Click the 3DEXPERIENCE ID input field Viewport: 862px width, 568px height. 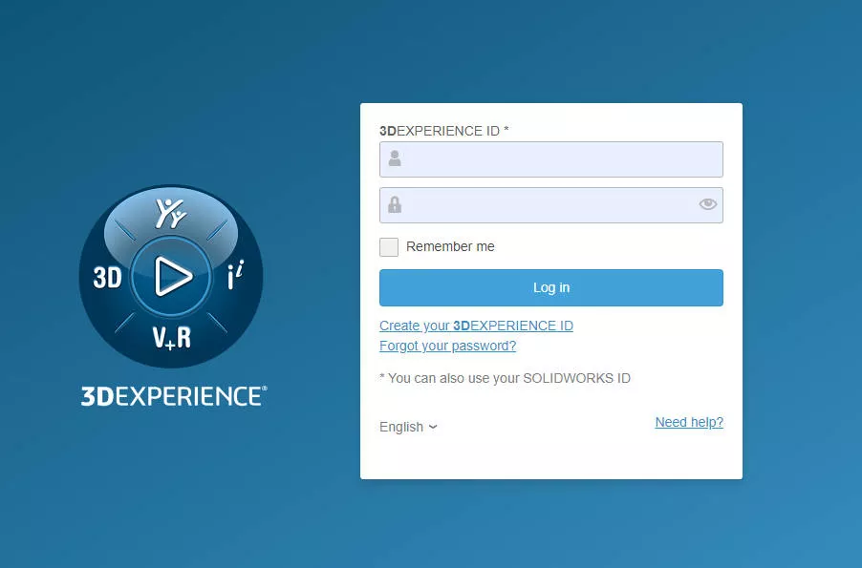551,158
